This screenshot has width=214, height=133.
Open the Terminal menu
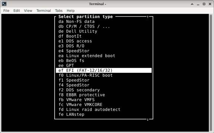(43, 11)
